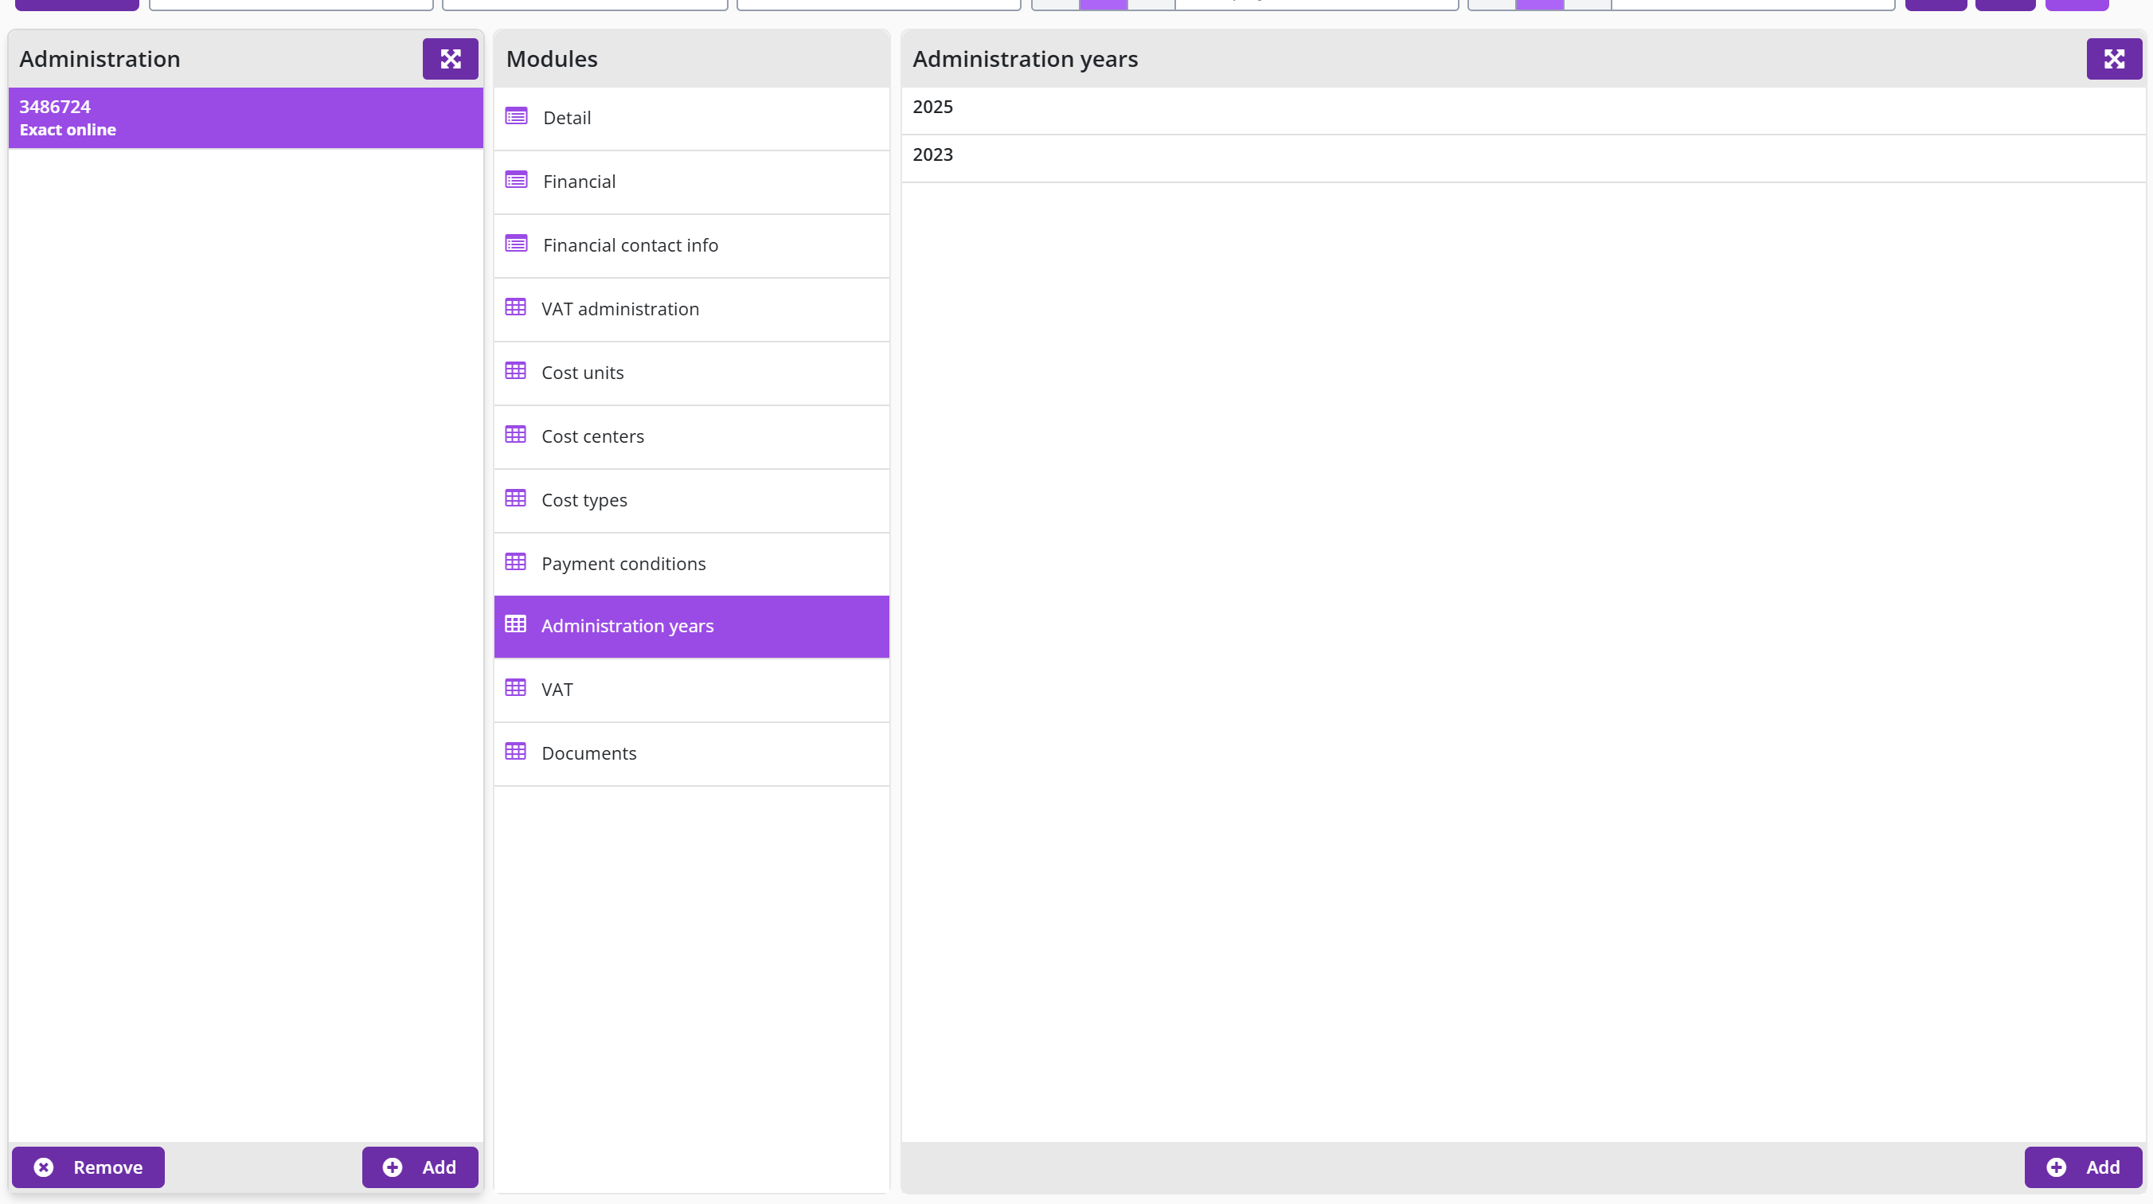Select the 2023 administration year row
The width and height of the screenshot is (2153, 1204).
click(x=1523, y=158)
